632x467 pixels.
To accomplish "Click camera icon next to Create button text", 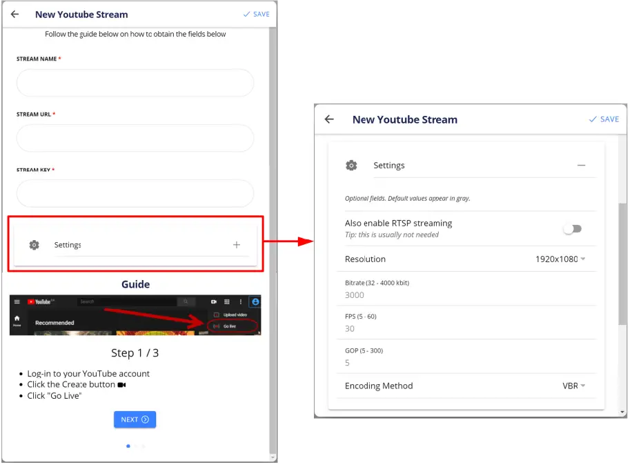I will coord(121,385).
